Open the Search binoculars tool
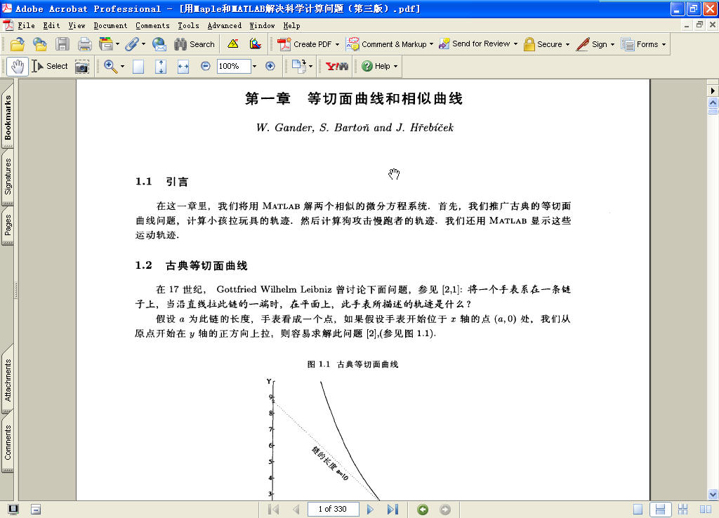This screenshot has height=518, width=719. pyautogui.click(x=194, y=44)
